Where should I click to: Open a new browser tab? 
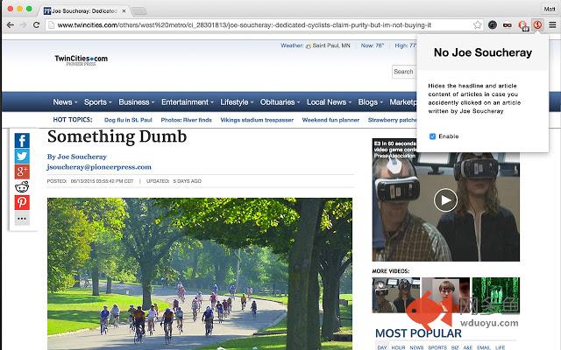tap(139, 11)
